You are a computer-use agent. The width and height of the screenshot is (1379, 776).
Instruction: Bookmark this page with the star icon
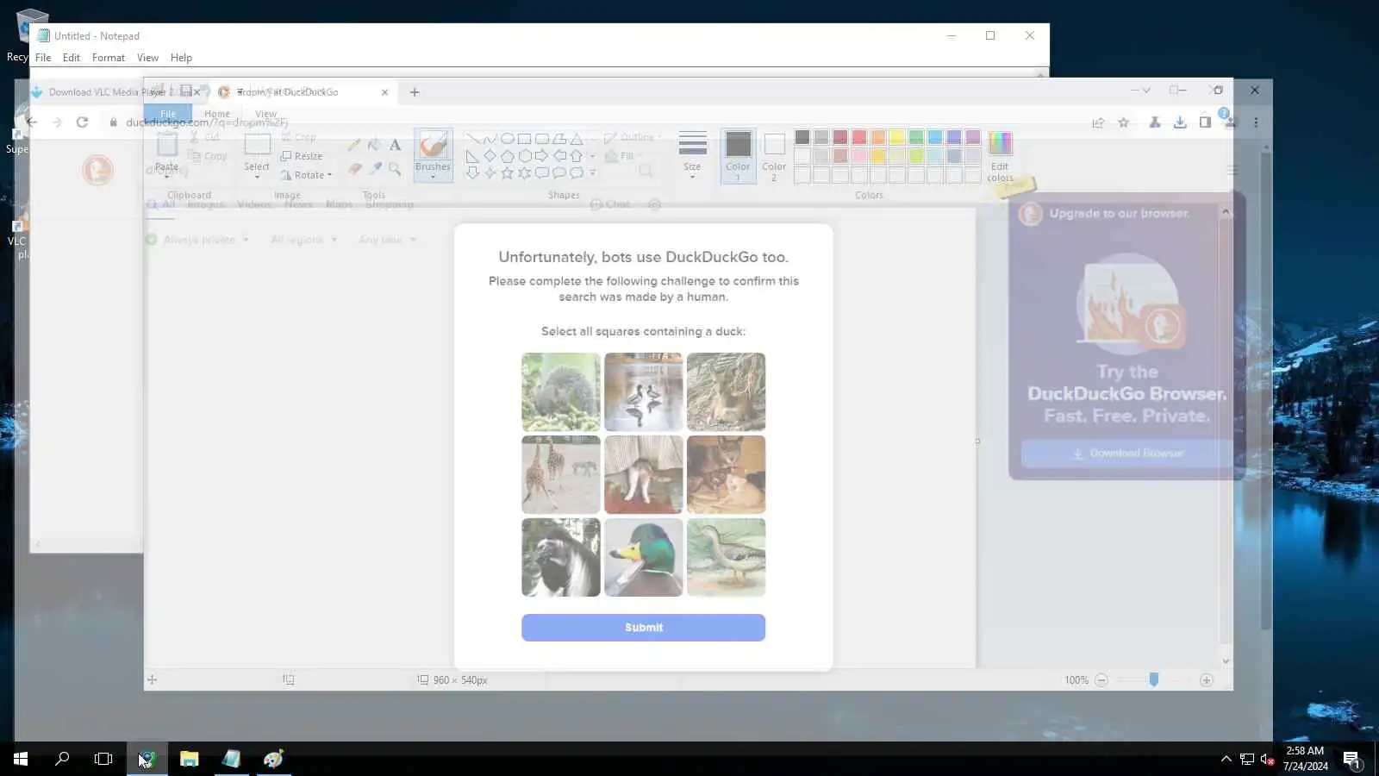1123,122
